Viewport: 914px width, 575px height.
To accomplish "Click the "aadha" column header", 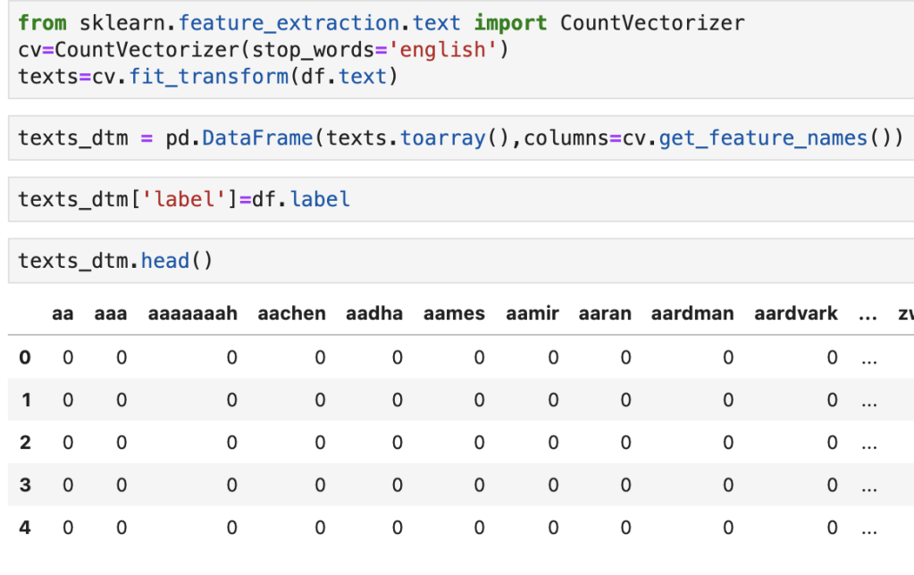I will (x=373, y=313).
